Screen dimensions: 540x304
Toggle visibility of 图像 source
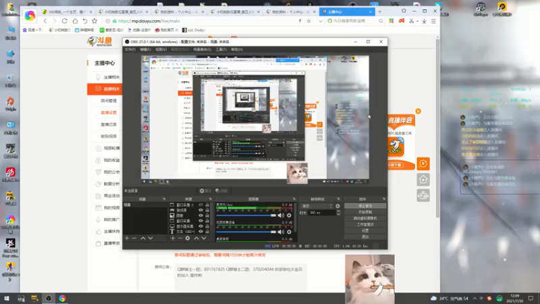[x=200, y=216]
